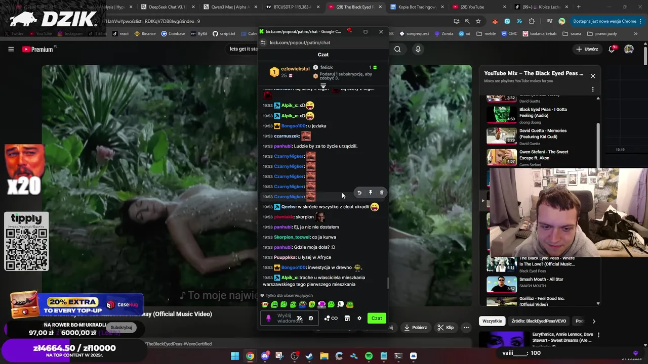The image size is (648, 364).
Task: Open OBS Studio from the taskbar
Action: 295,356
